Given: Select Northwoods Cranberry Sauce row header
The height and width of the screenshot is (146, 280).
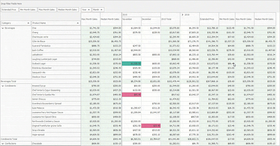Looking at the screenshot, I should click(x=56, y=121).
